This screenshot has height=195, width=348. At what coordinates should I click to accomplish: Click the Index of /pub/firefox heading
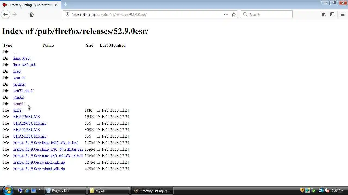[75, 31]
